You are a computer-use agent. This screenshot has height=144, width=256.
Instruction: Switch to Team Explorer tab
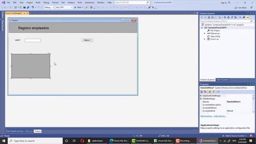pos(222,80)
